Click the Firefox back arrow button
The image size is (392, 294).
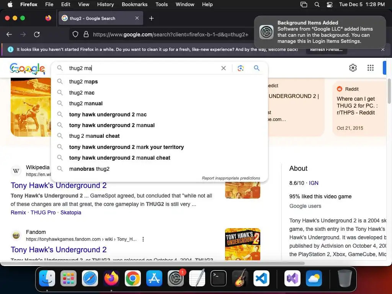pyautogui.click(x=9, y=34)
